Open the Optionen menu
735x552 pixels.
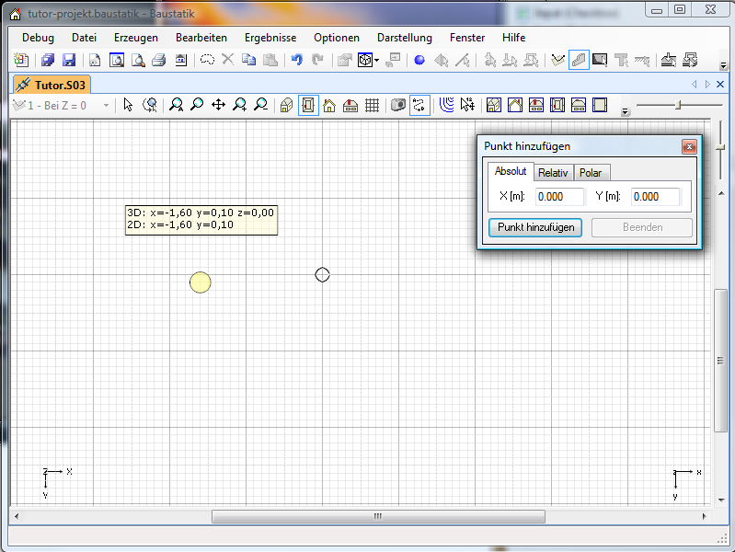337,38
